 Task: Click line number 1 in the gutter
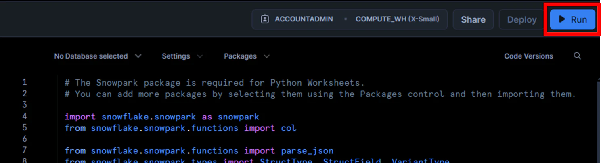click(x=25, y=82)
